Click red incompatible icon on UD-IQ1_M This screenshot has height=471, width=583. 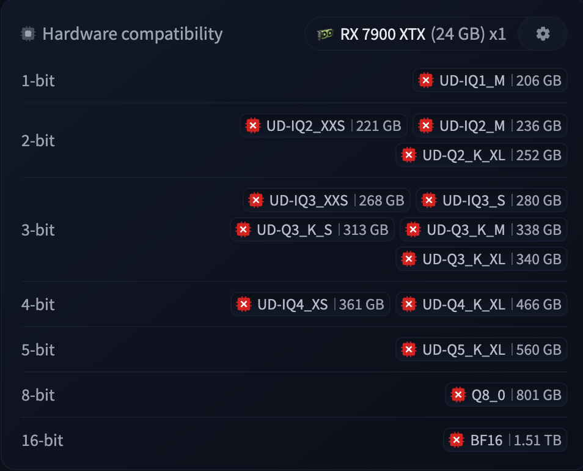[x=426, y=80]
